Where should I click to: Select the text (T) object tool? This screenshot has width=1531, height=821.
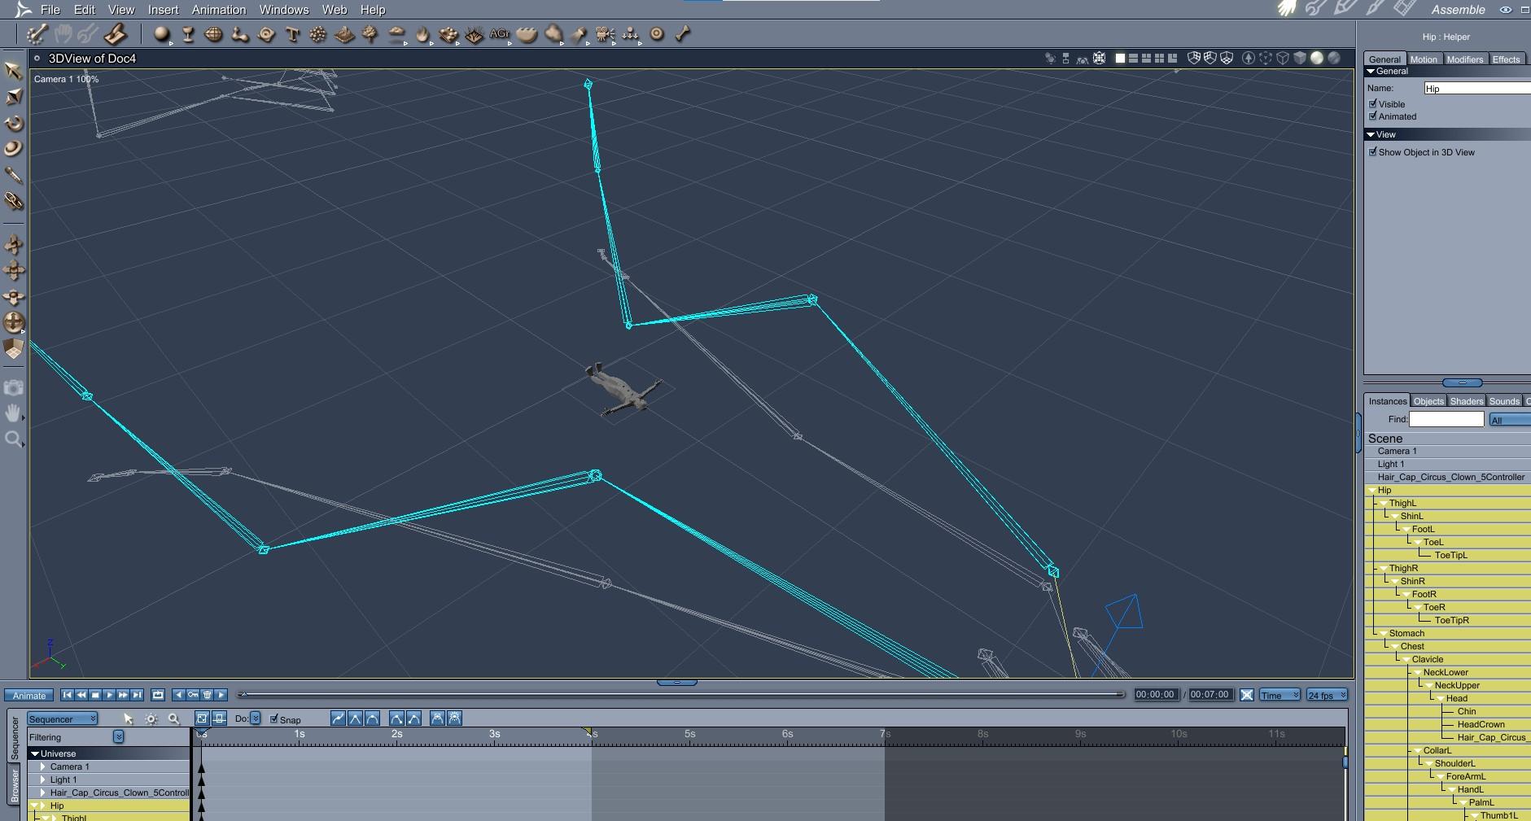coord(292,34)
